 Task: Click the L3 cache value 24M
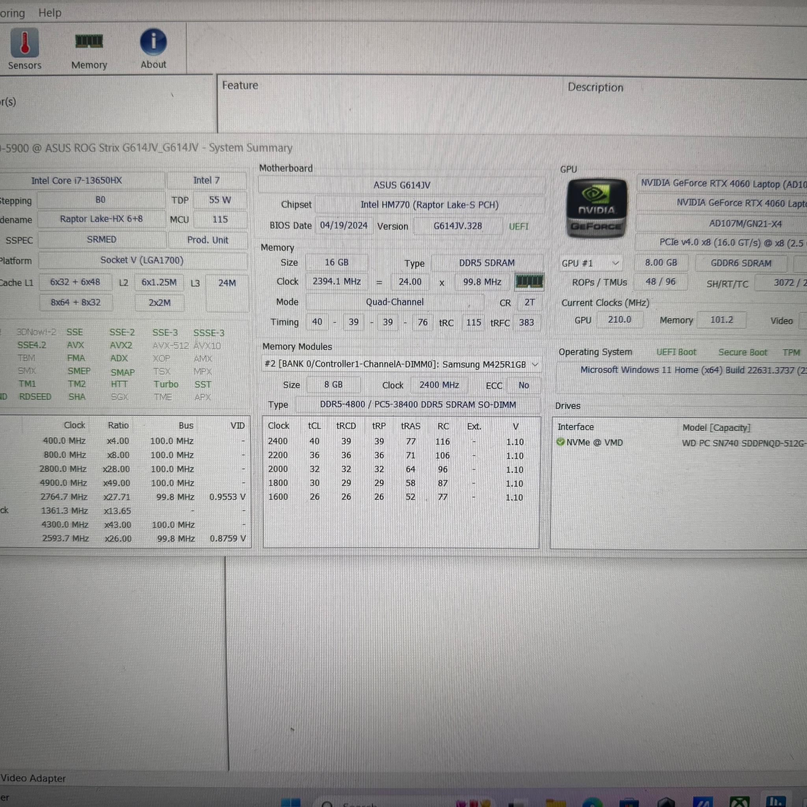click(227, 292)
